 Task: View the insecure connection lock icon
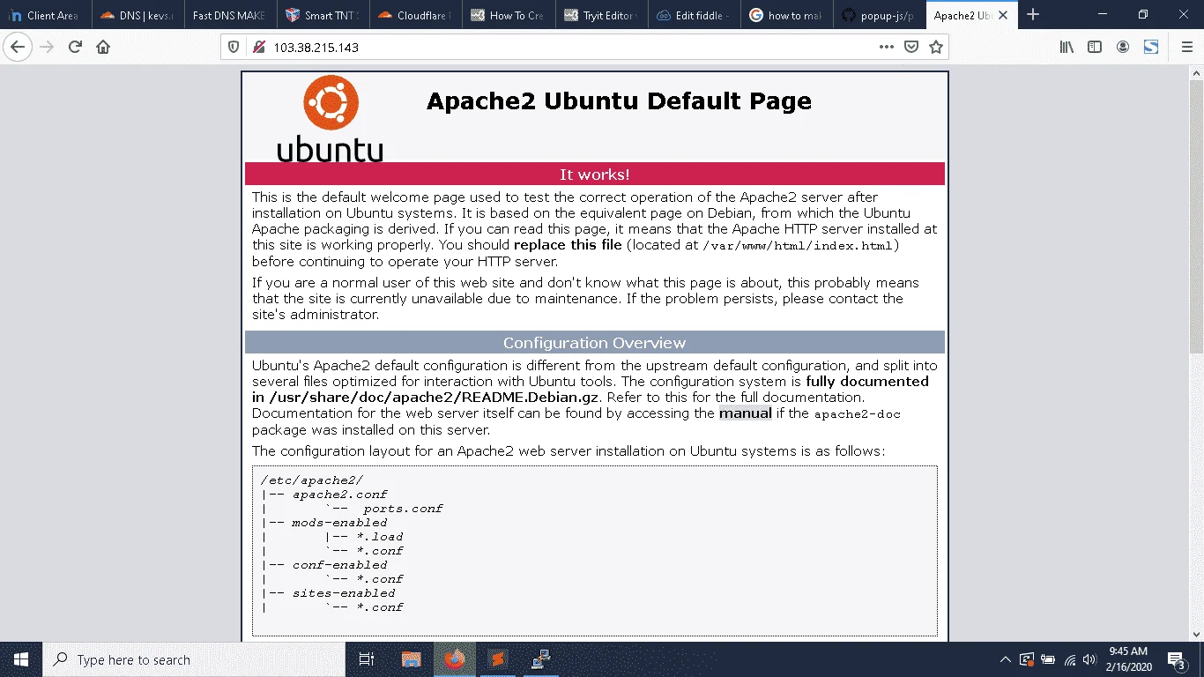pos(258,47)
